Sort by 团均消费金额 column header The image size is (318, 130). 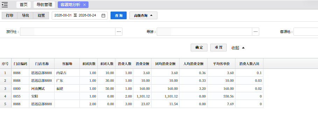tap(165, 64)
